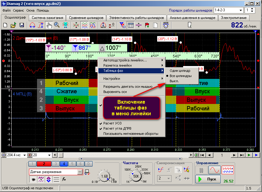Jump to last frame button
Viewport: 262px width, 192px height.
(x=242, y=155)
